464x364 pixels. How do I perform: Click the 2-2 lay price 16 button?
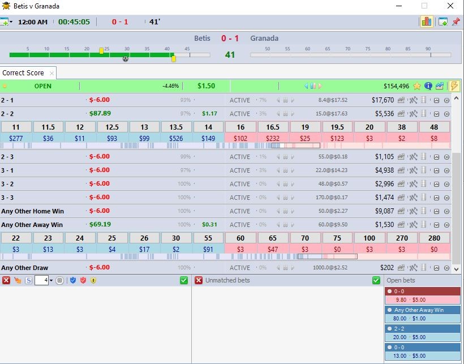240,127
